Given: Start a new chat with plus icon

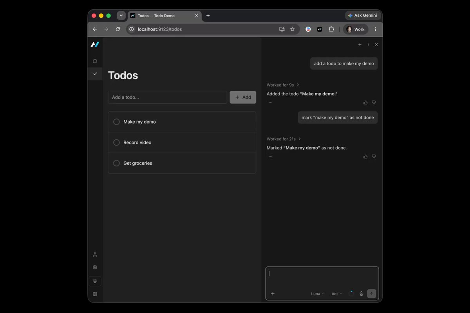Looking at the screenshot, I should pos(360,45).
